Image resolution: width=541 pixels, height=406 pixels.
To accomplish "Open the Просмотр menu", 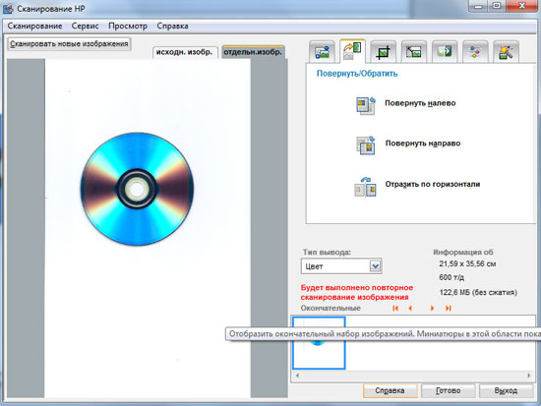I will (x=128, y=26).
